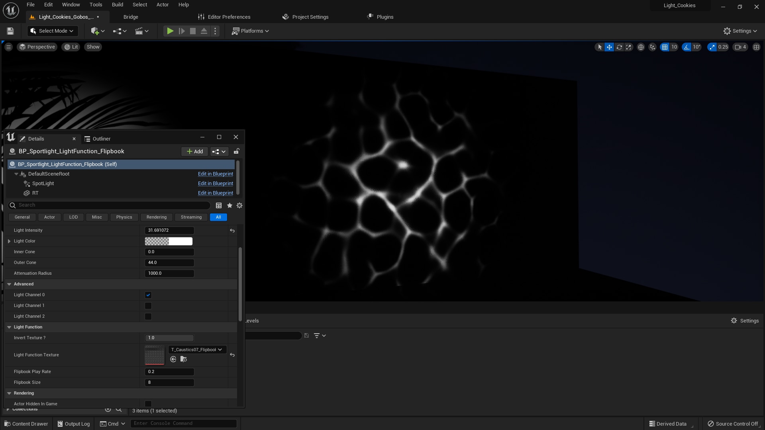
Task: Select the Move tool in viewport toolbar
Action: point(609,47)
